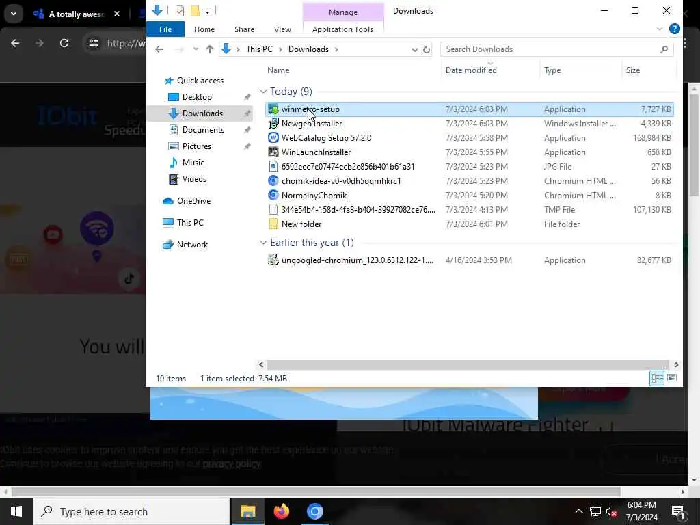This screenshot has height=525, width=700.
Task: Click the New folder icon in Quick Access Toolbar
Action: [x=195, y=11]
